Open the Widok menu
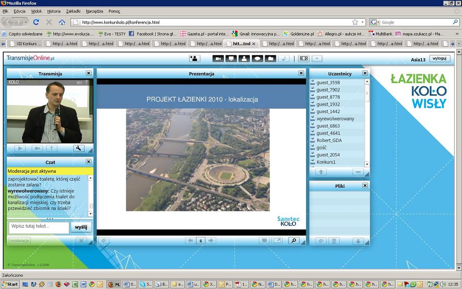The height and width of the screenshot is (289, 462). (x=36, y=11)
